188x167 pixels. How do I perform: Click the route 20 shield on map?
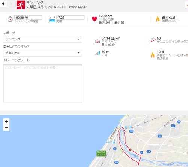click(115, 149)
